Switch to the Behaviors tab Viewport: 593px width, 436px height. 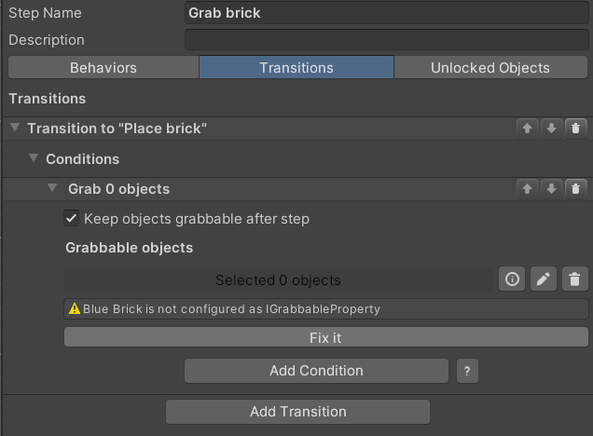point(103,68)
